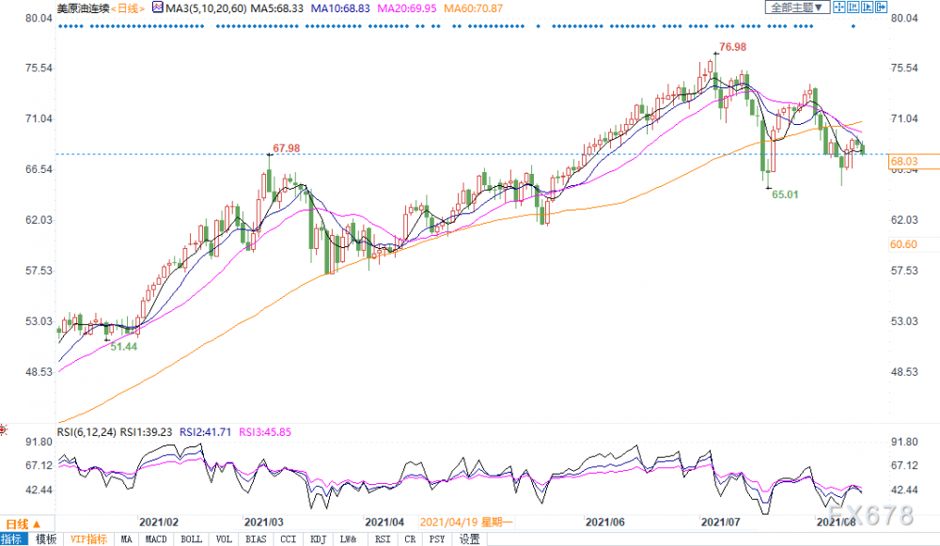Click the RSI3:45.85 legend value

265,432
